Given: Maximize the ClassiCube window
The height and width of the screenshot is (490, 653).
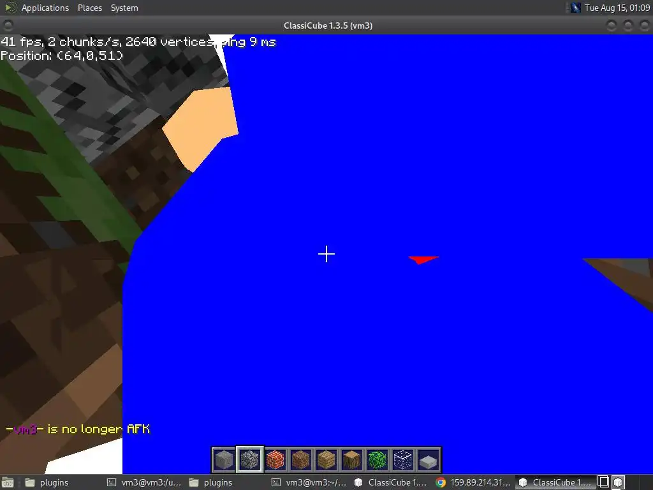Looking at the screenshot, I should 627,26.
